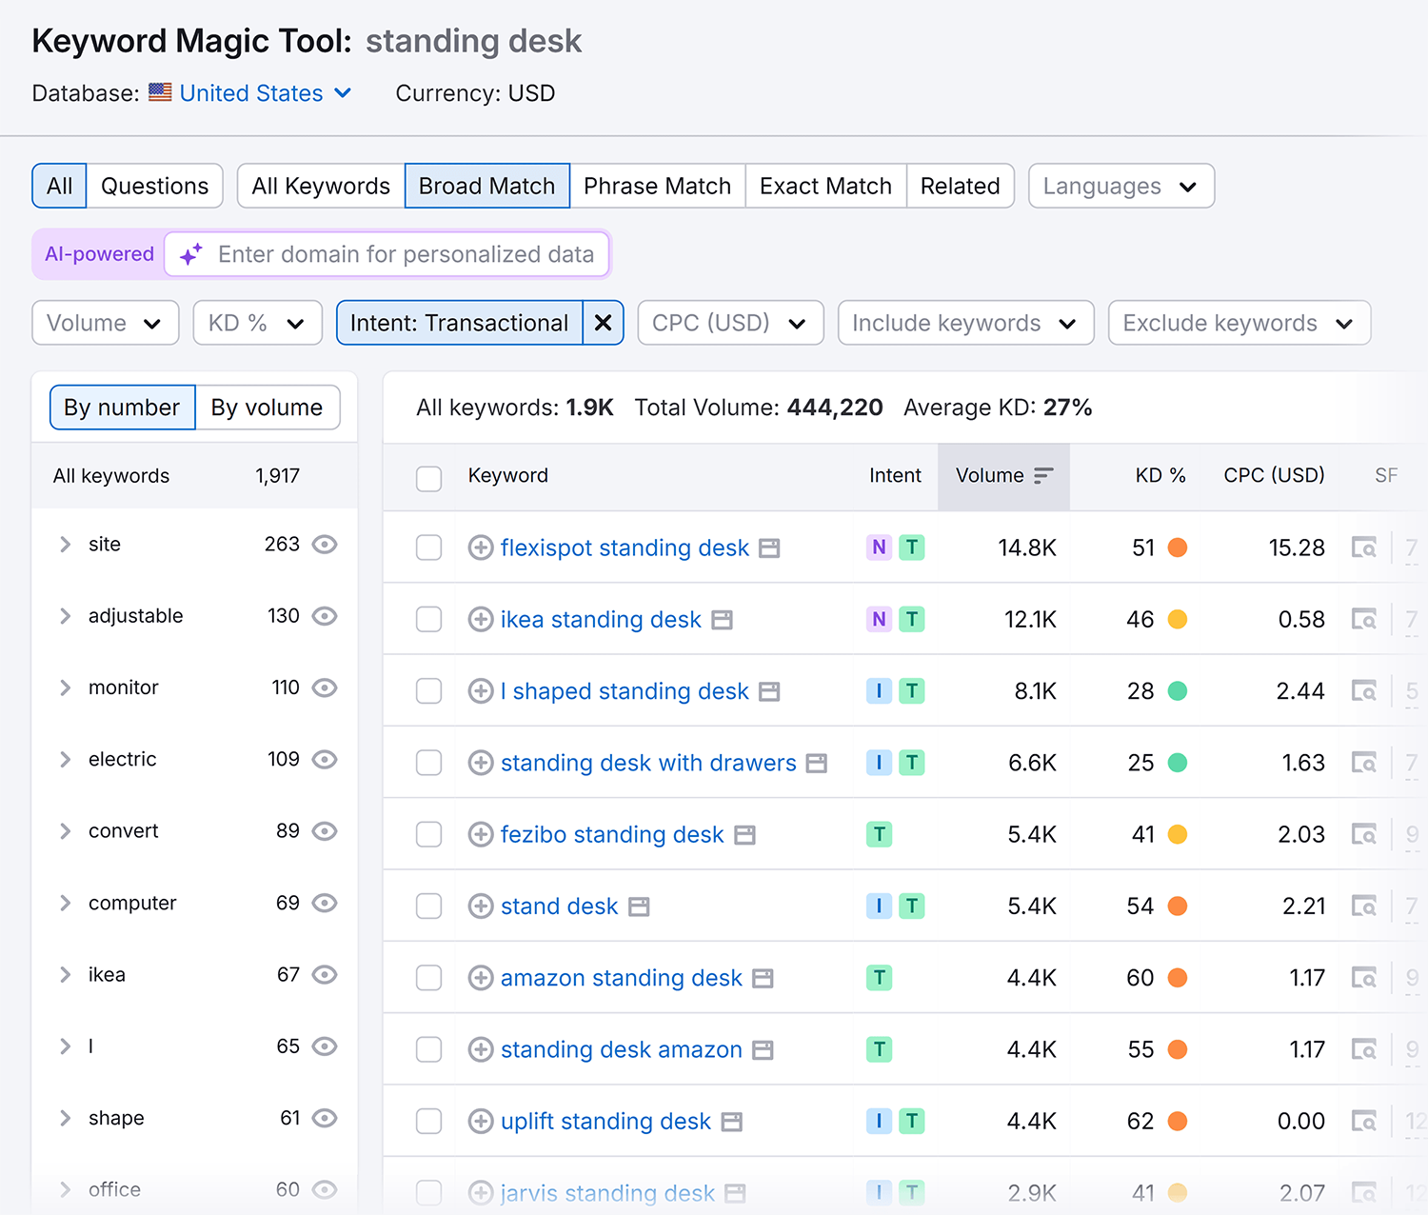Select the Phrase Match tab

[658, 186]
